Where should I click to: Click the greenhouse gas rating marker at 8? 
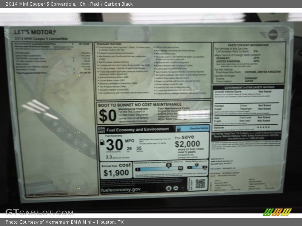[169, 165]
